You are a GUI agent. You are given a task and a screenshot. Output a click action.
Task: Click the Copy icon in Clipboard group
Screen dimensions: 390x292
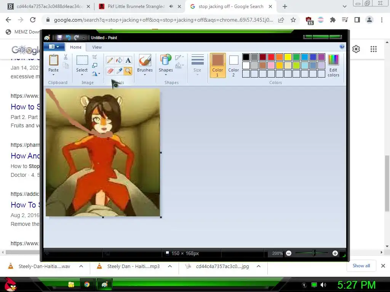pos(66,65)
